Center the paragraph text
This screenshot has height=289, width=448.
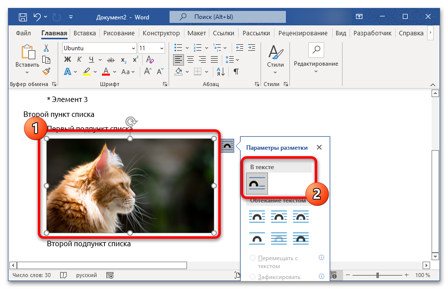(x=190, y=60)
